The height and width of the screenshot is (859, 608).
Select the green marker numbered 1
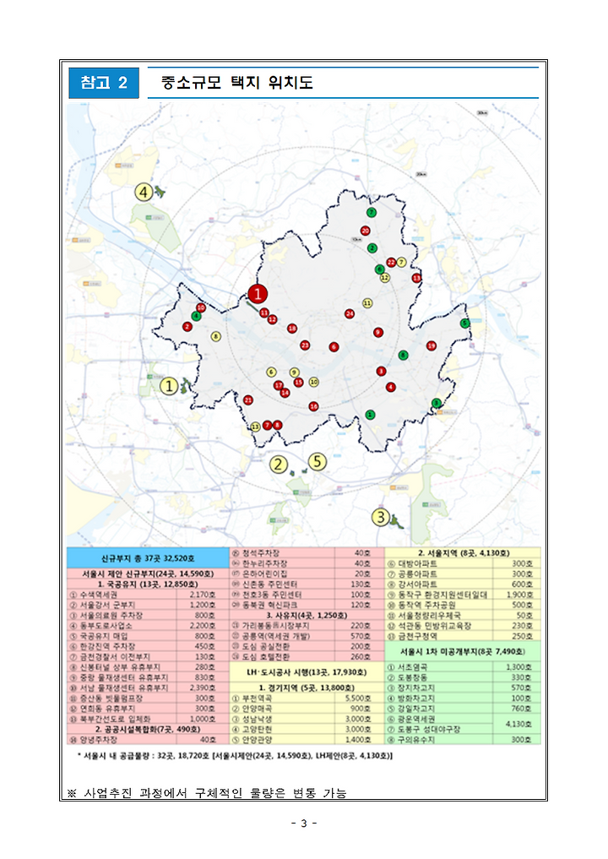pyautogui.click(x=370, y=415)
